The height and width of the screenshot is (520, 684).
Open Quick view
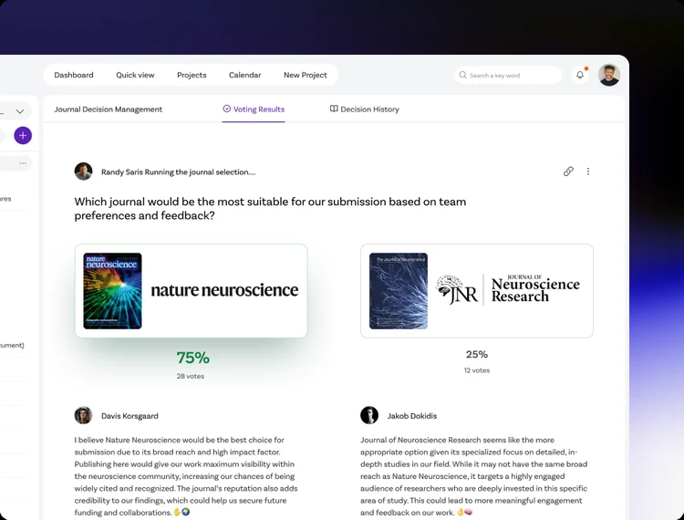point(135,75)
